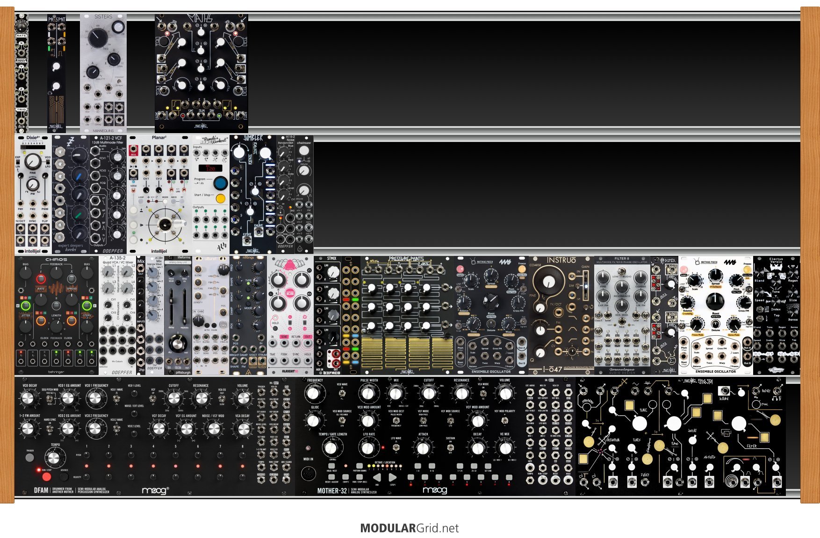Screen dimensions: 820x538
Task: Click the Mother-32 Step right arrow
Action: (393, 478)
